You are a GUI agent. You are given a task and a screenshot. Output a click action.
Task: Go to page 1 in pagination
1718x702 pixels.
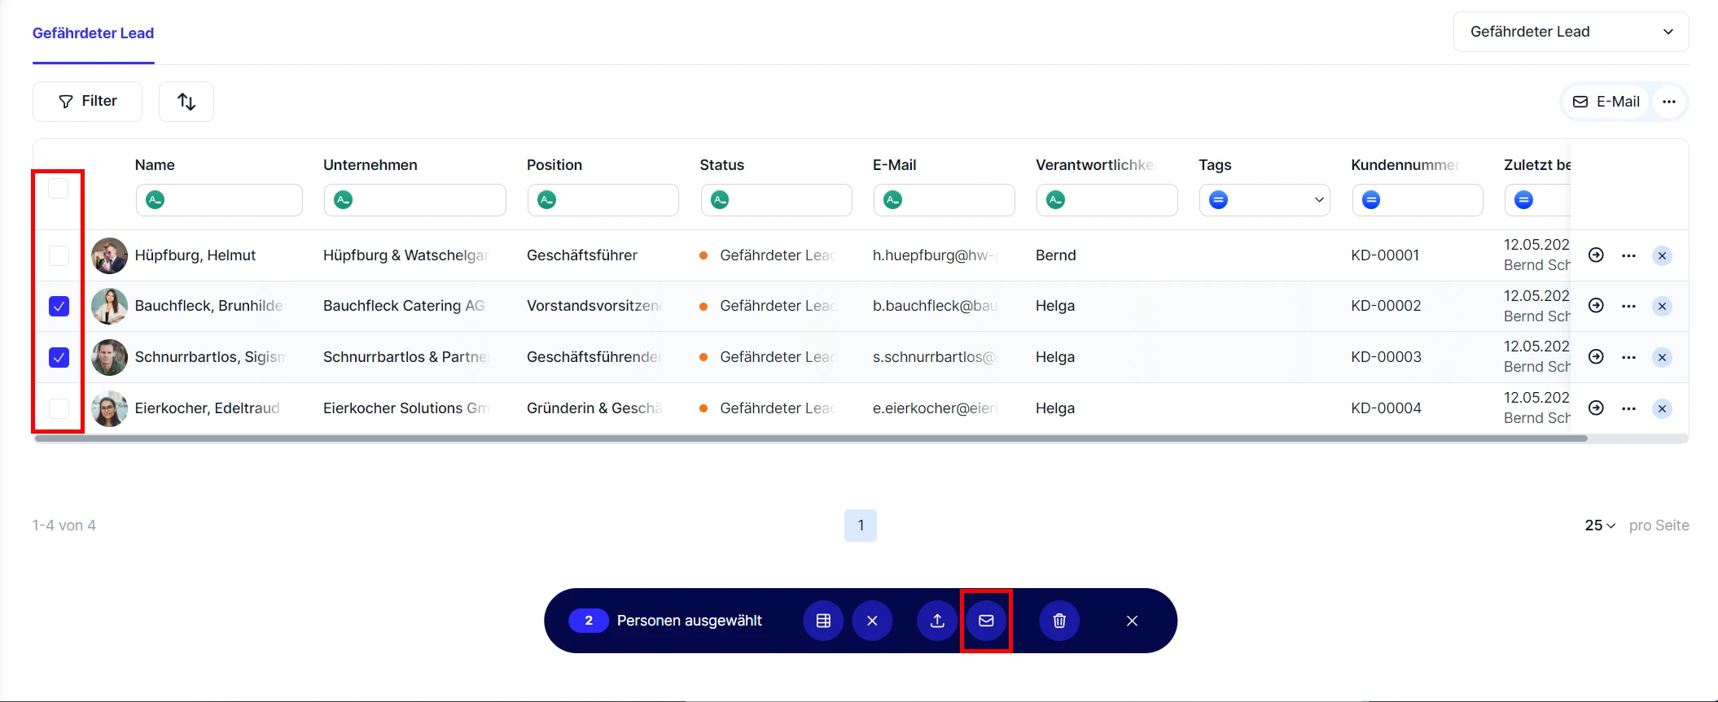[861, 525]
